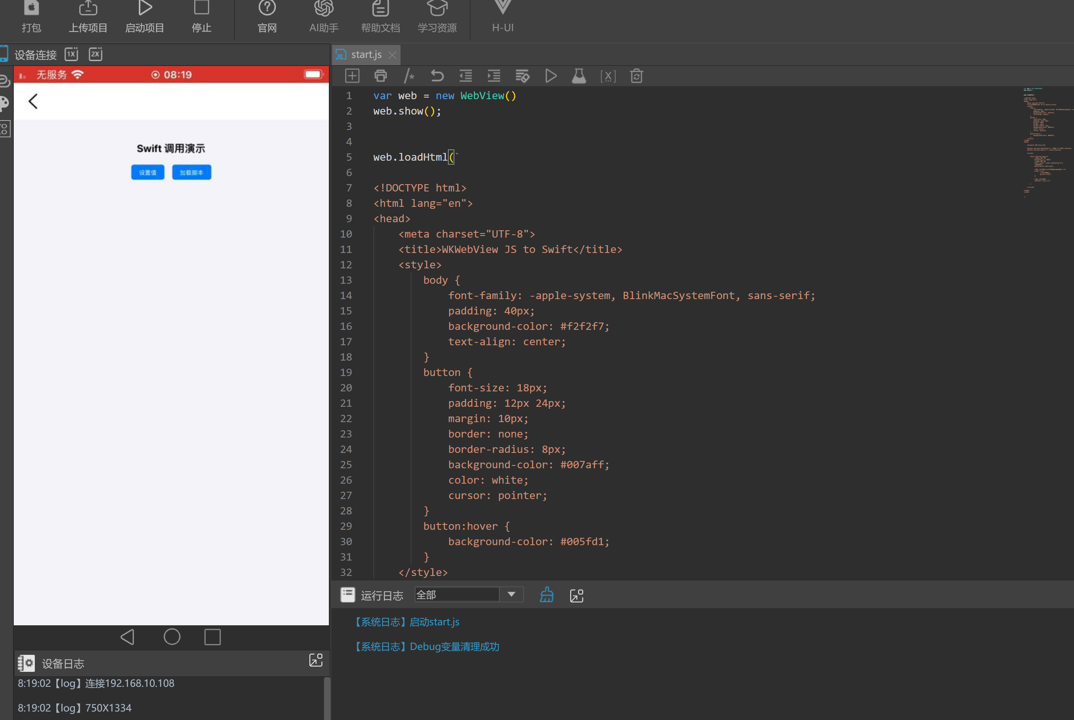The height and width of the screenshot is (720, 1074).
Task: Click line number 12 in gutter
Action: coord(346,265)
